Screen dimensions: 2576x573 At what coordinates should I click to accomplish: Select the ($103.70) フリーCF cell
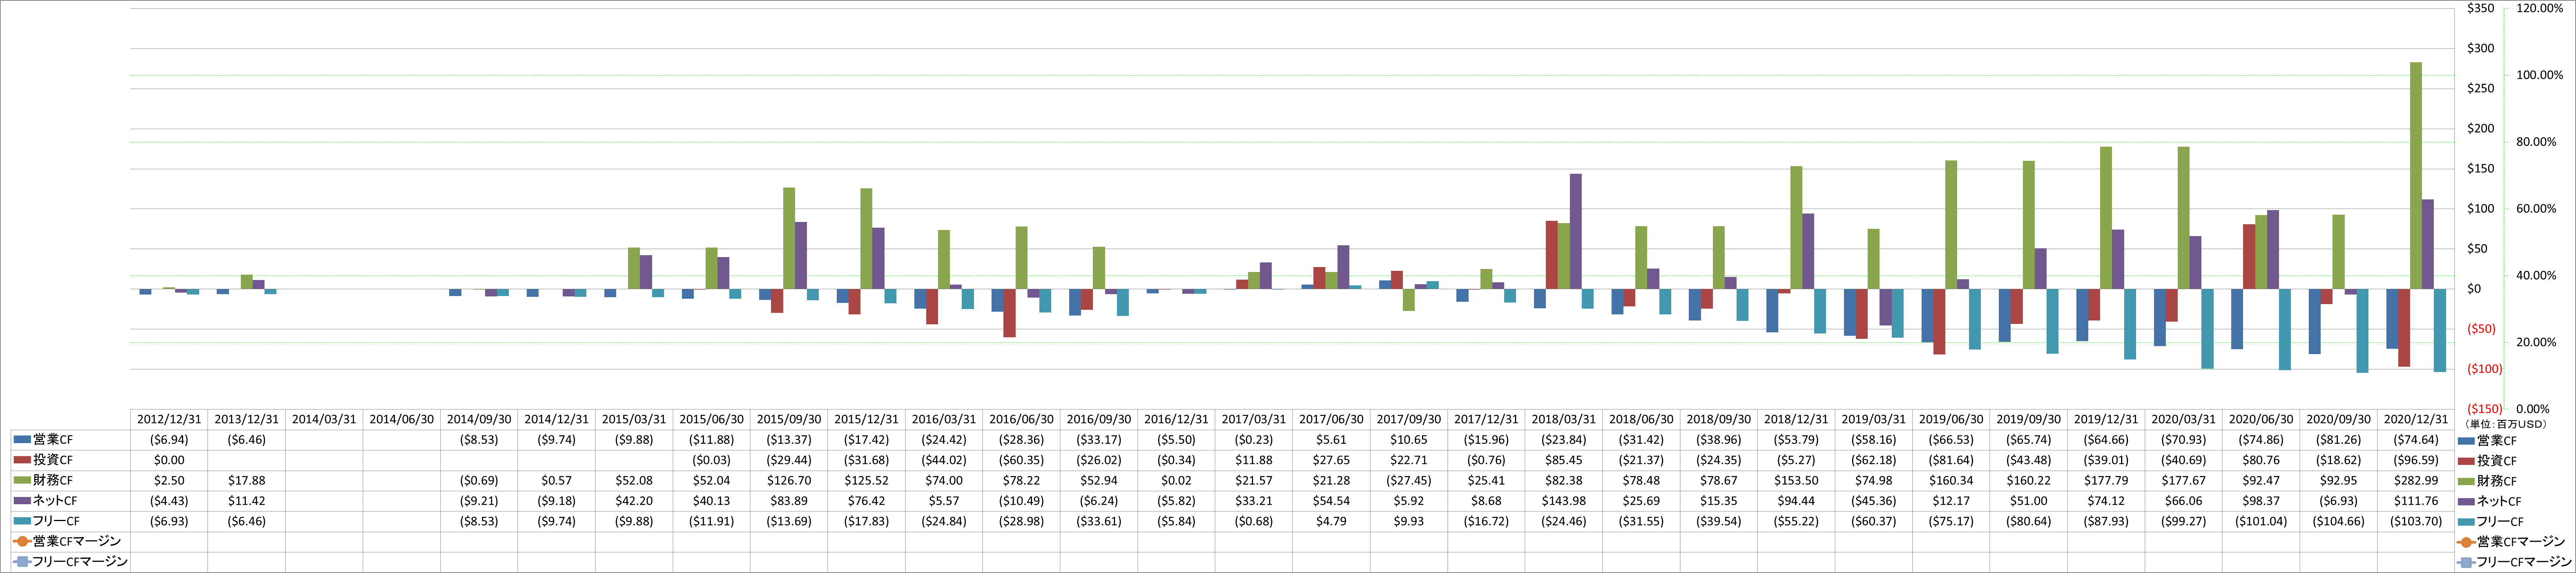click(2416, 521)
